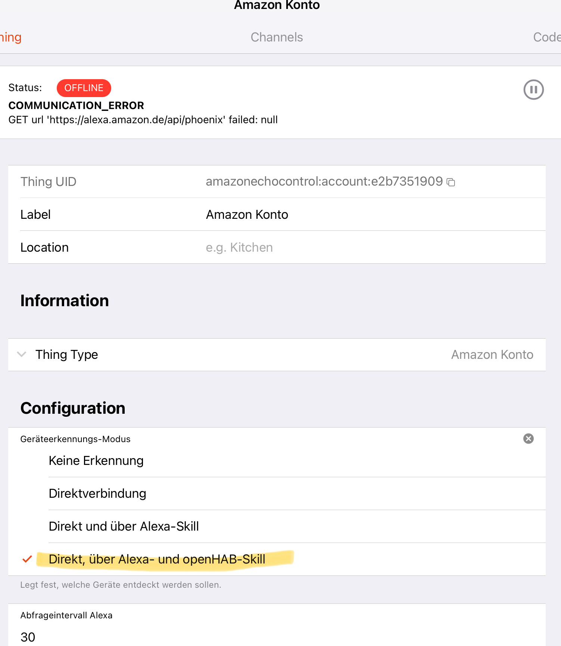Click the OFFLINE status badge
Image resolution: width=561 pixels, height=646 pixels.
84,88
